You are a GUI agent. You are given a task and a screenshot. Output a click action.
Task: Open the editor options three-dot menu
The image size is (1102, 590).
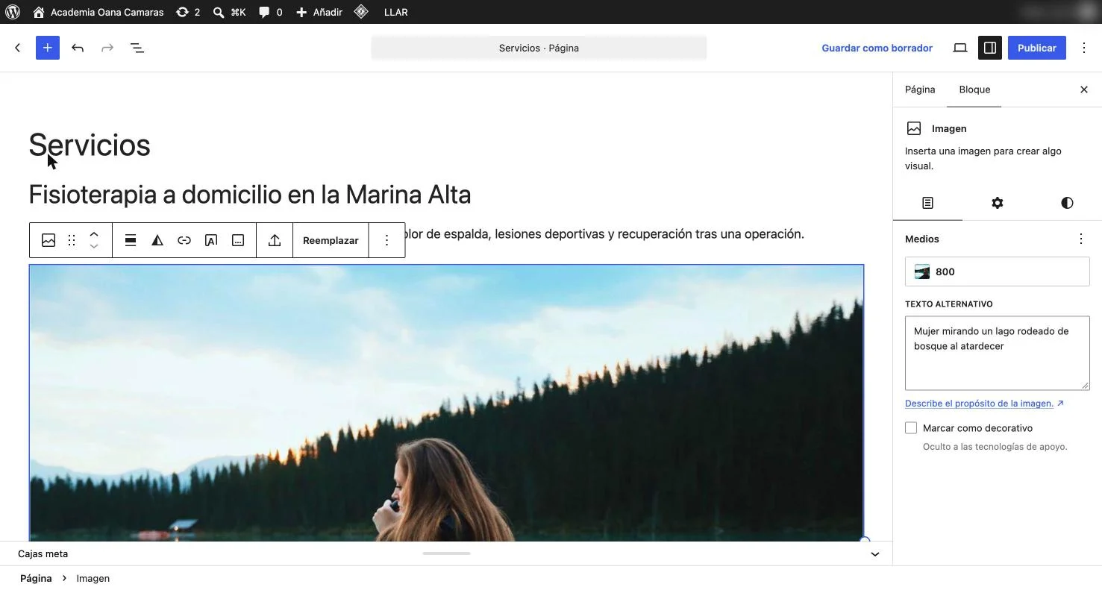coord(1085,48)
